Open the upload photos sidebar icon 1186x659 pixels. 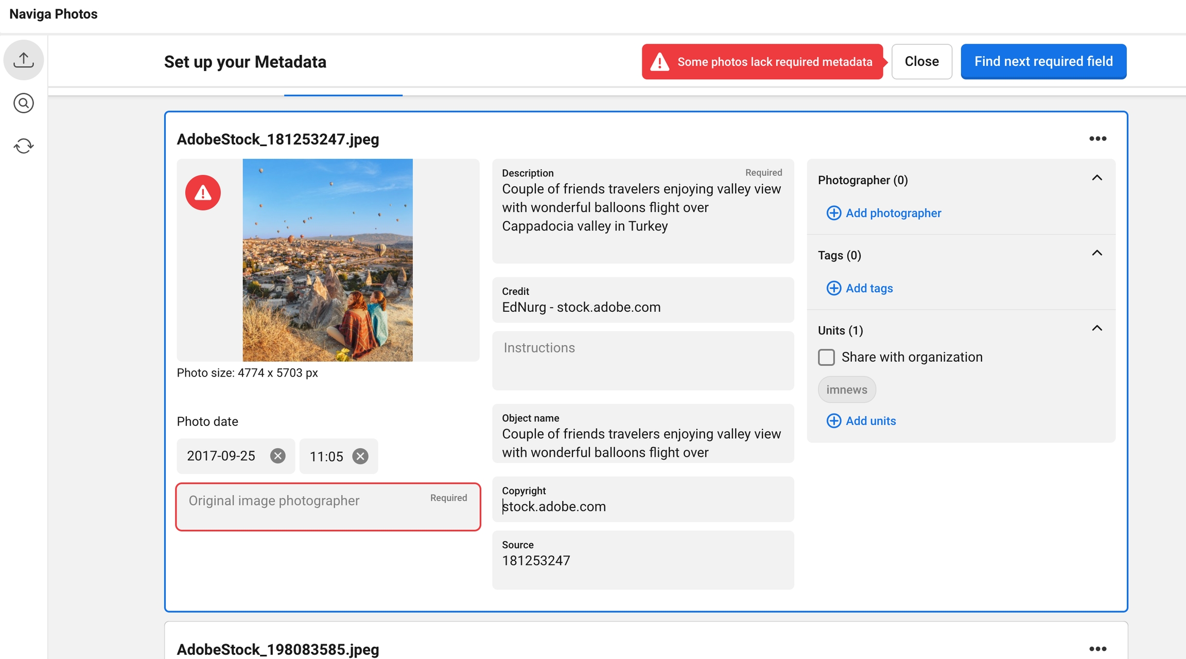point(24,60)
